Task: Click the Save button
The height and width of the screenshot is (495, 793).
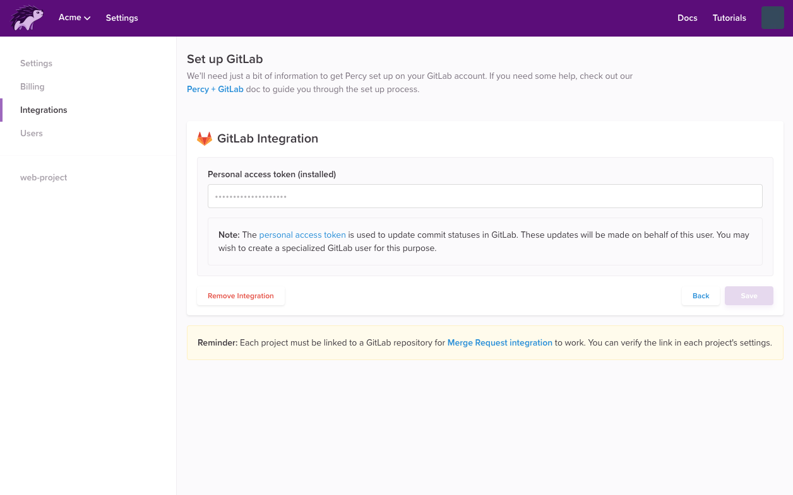Action: click(749, 296)
